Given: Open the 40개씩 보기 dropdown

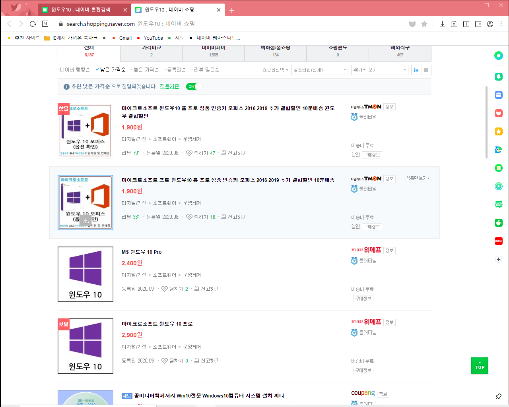Looking at the screenshot, I should [x=380, y=70].
